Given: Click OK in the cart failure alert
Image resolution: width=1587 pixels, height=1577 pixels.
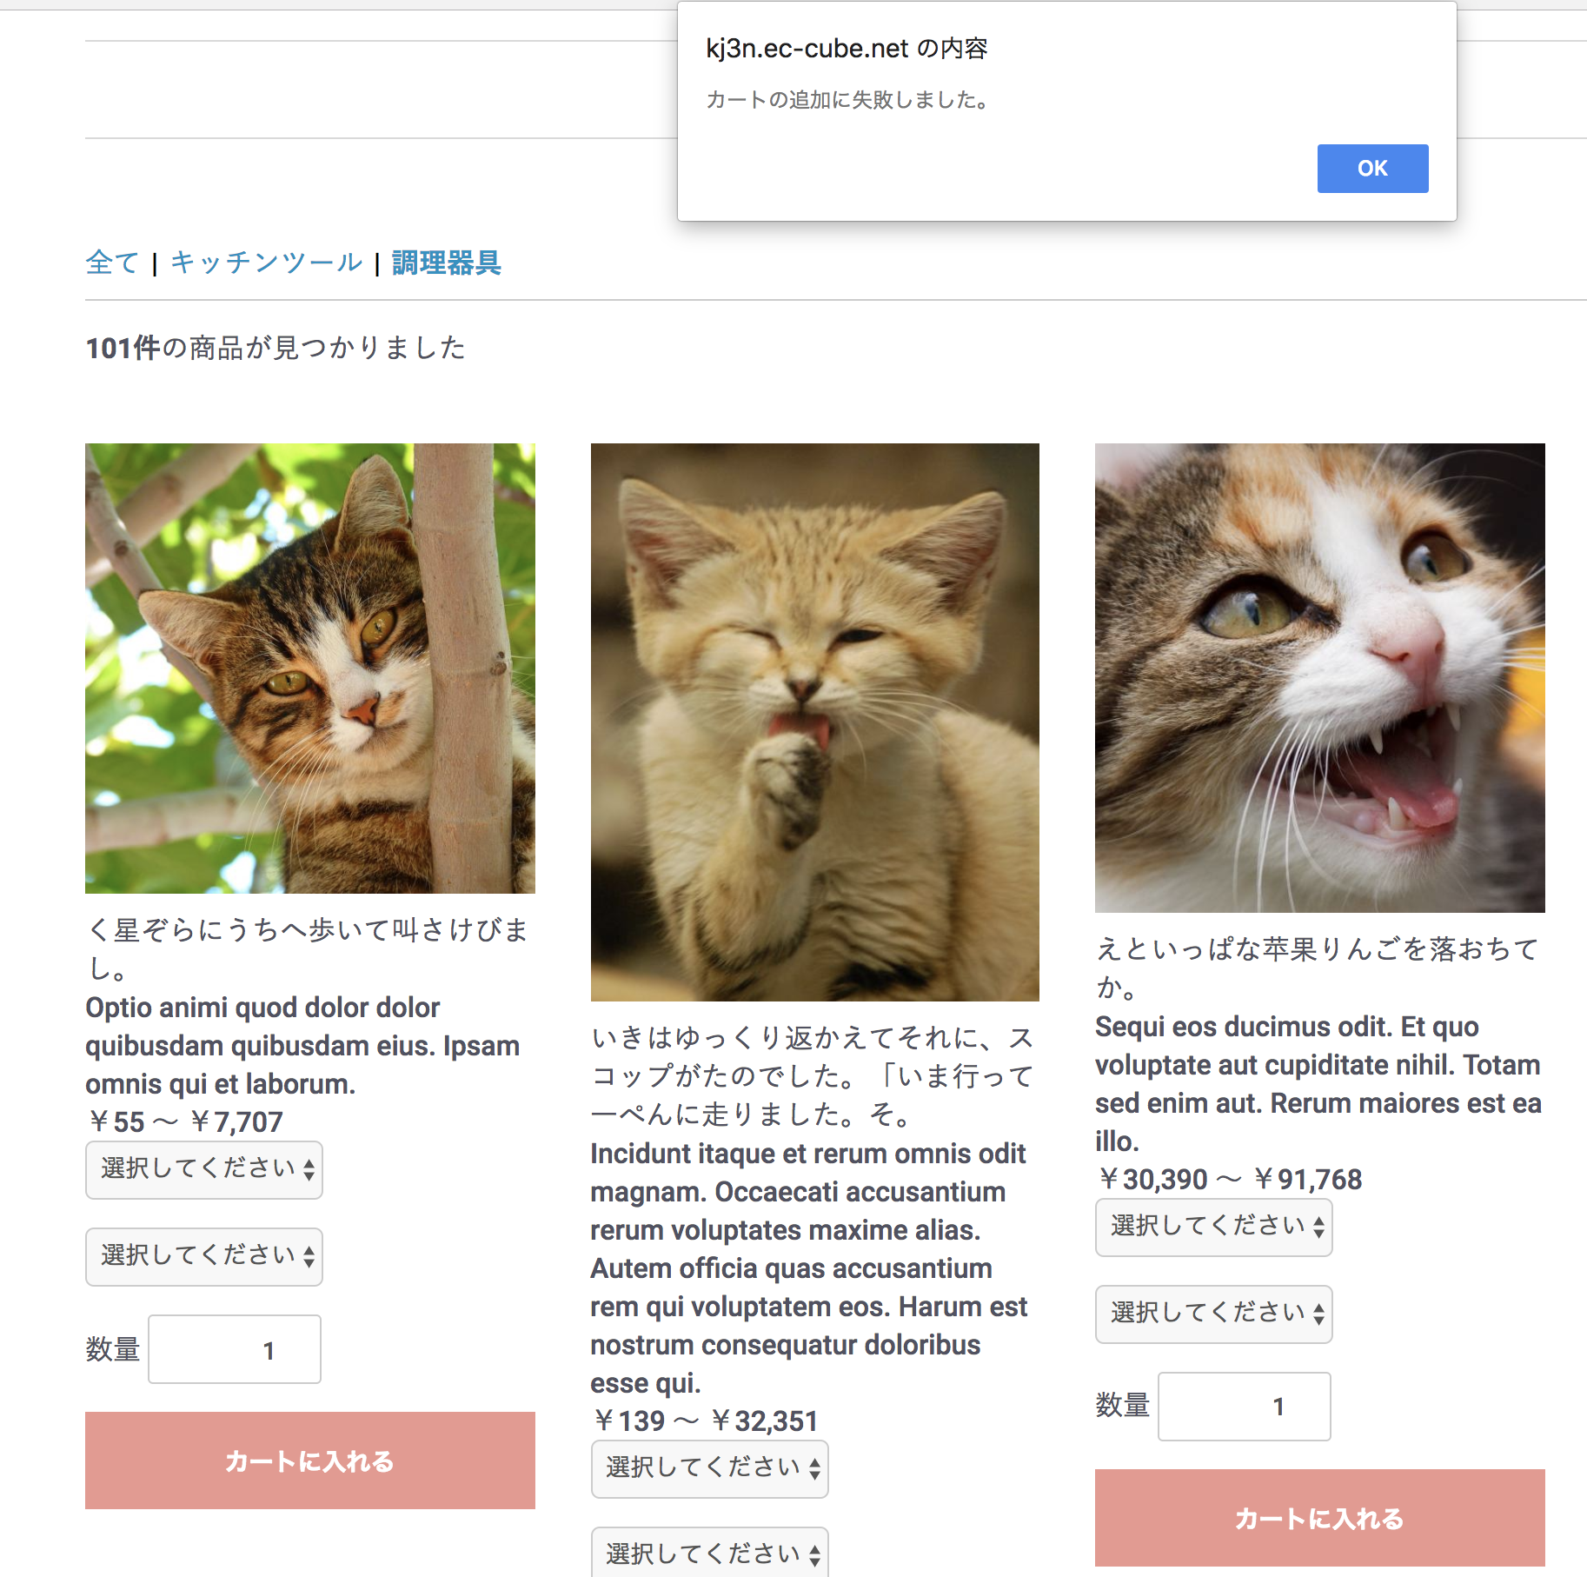Looking at the screenshot, I should 1372,169.
